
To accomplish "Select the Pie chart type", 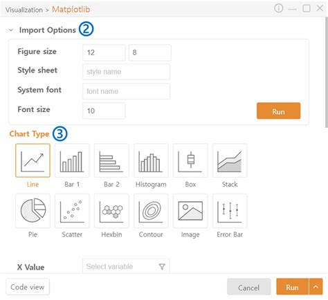I will click(x=33, y=211).
